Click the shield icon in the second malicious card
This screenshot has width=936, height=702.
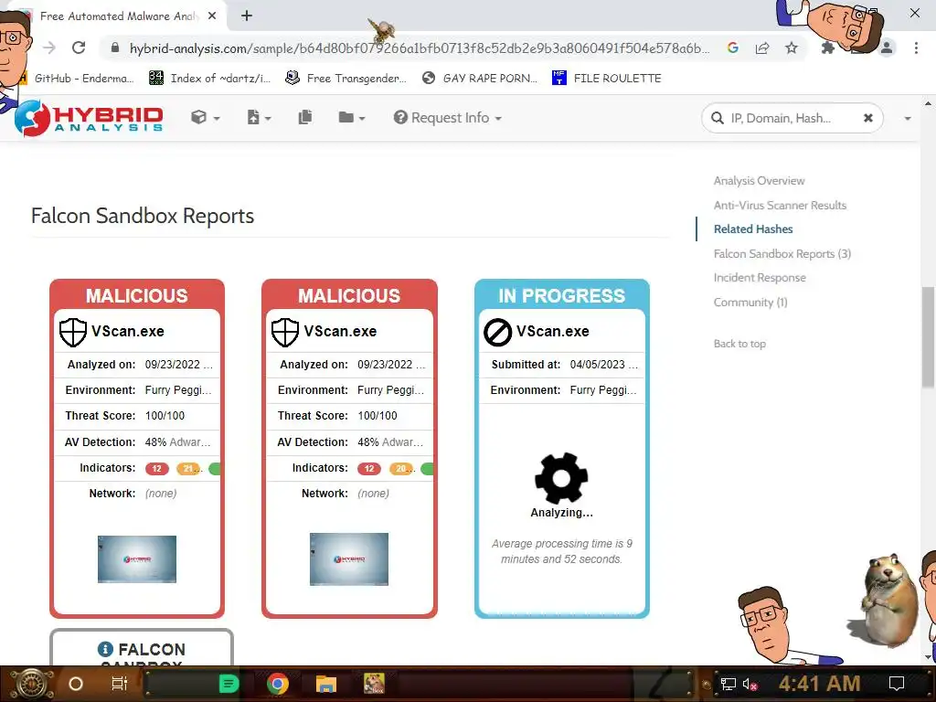[285, 332]
